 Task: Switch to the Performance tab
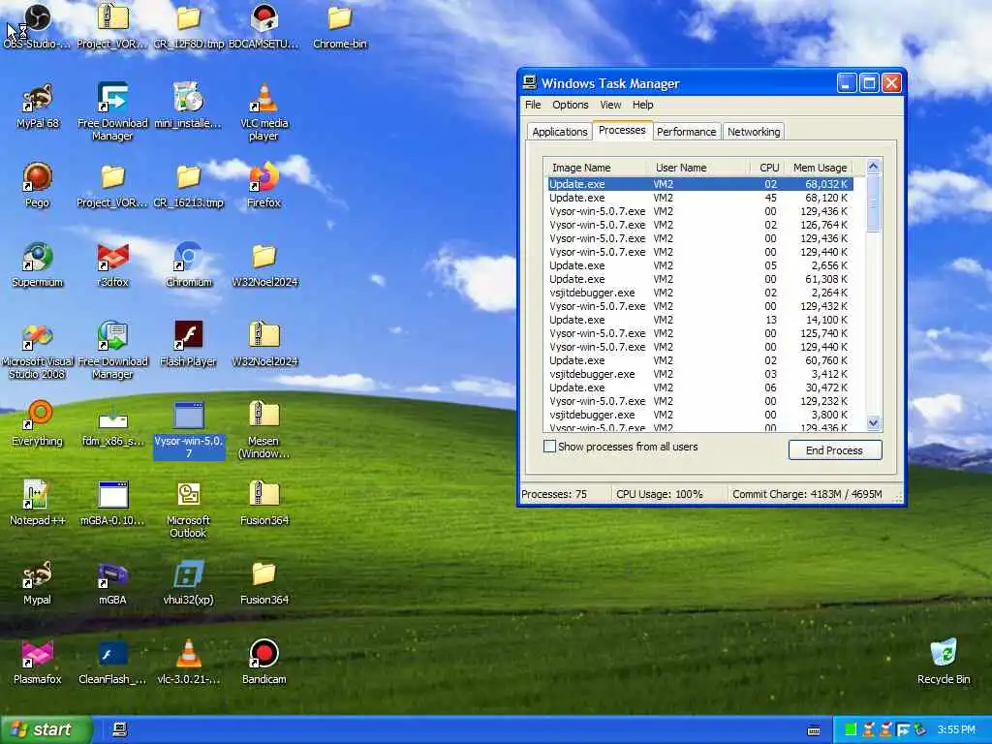coord(687,132)
